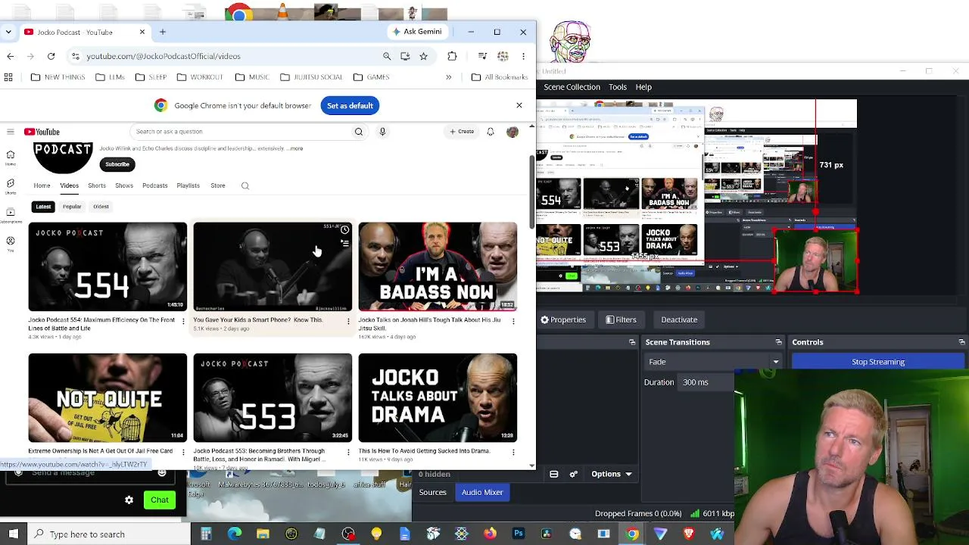Bookmark this page with the star icon
Image resolution: width=969 pixels, height=545 pixels.
[423, 56]
